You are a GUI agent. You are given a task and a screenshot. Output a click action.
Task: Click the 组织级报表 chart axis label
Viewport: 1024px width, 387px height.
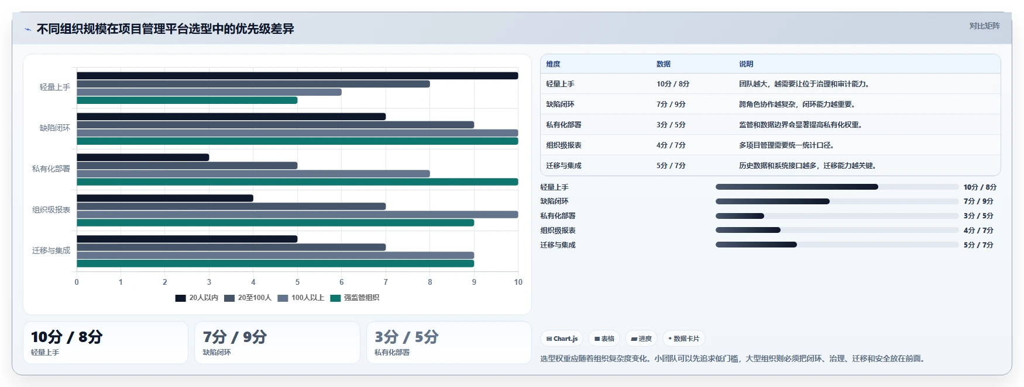[x=51, y=210]
